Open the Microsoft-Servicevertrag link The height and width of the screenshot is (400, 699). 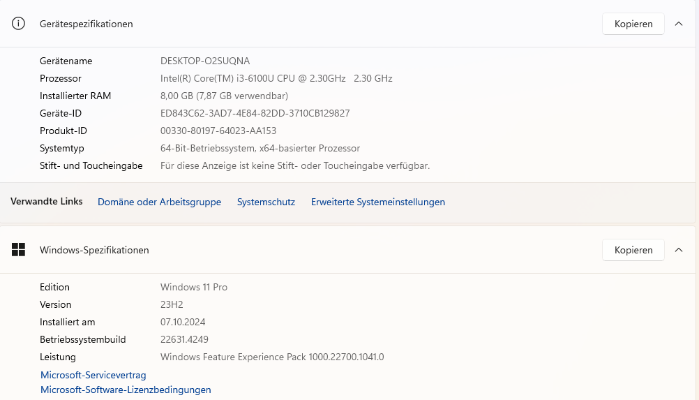point(93,375)
